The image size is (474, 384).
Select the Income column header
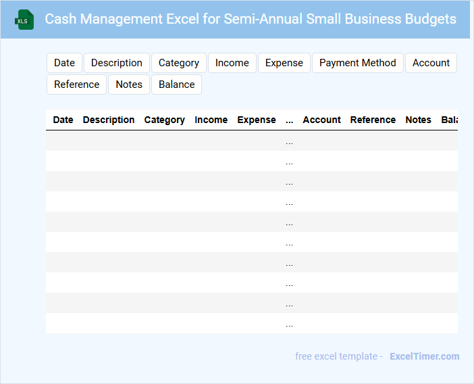211,120
